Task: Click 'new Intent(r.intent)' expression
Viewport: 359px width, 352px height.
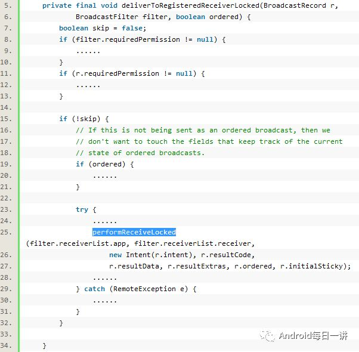Action: coord(151,255)
